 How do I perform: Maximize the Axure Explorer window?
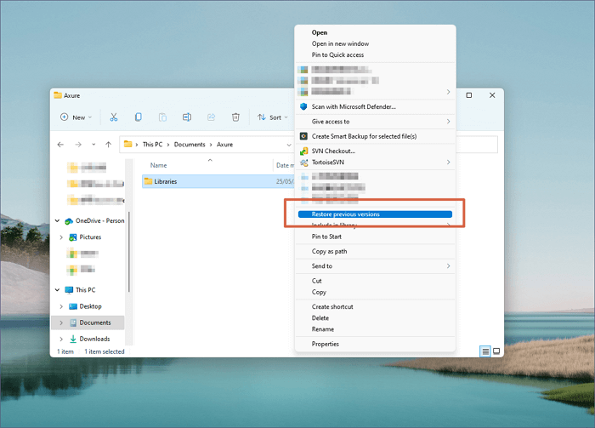469,95
